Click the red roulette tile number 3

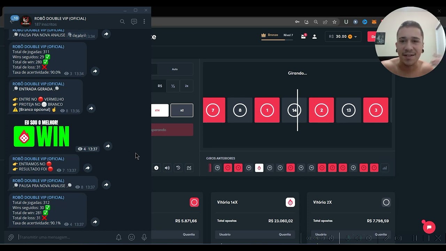376,110
